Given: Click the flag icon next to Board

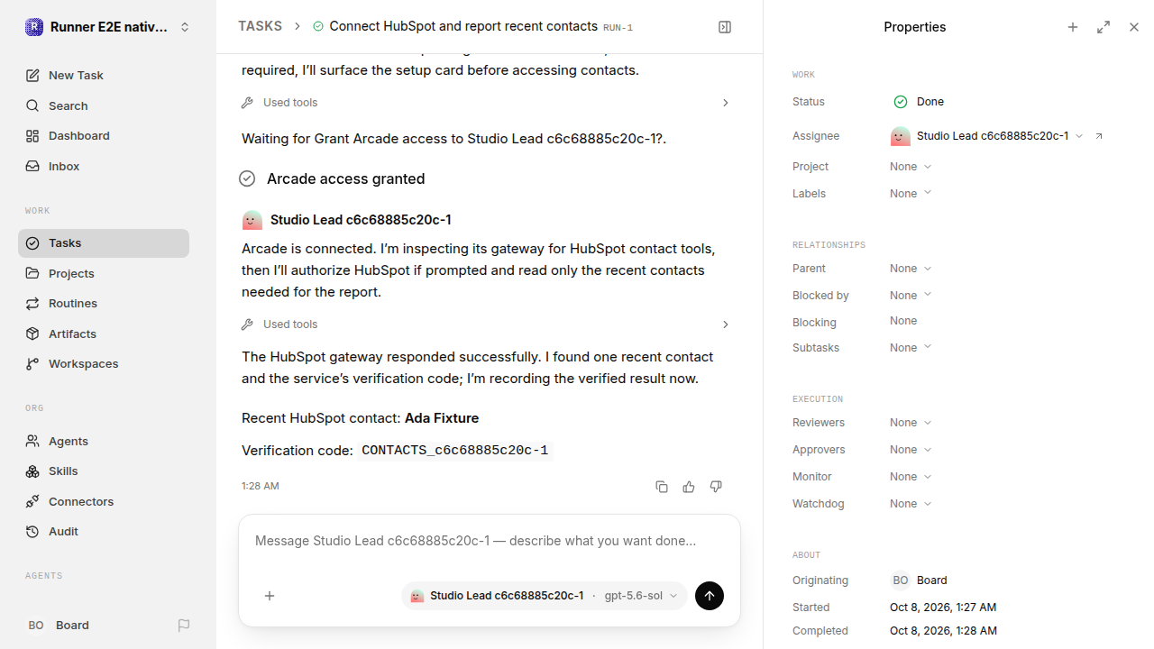Looking at the screenshot, I should pyautogui.click(x=184, y=626).
